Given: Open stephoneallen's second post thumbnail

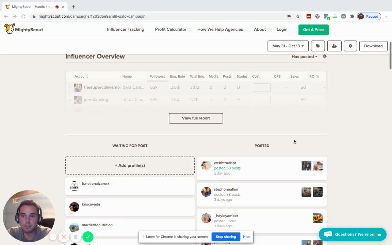Looking at the screenshot, I should pos(317,192).
